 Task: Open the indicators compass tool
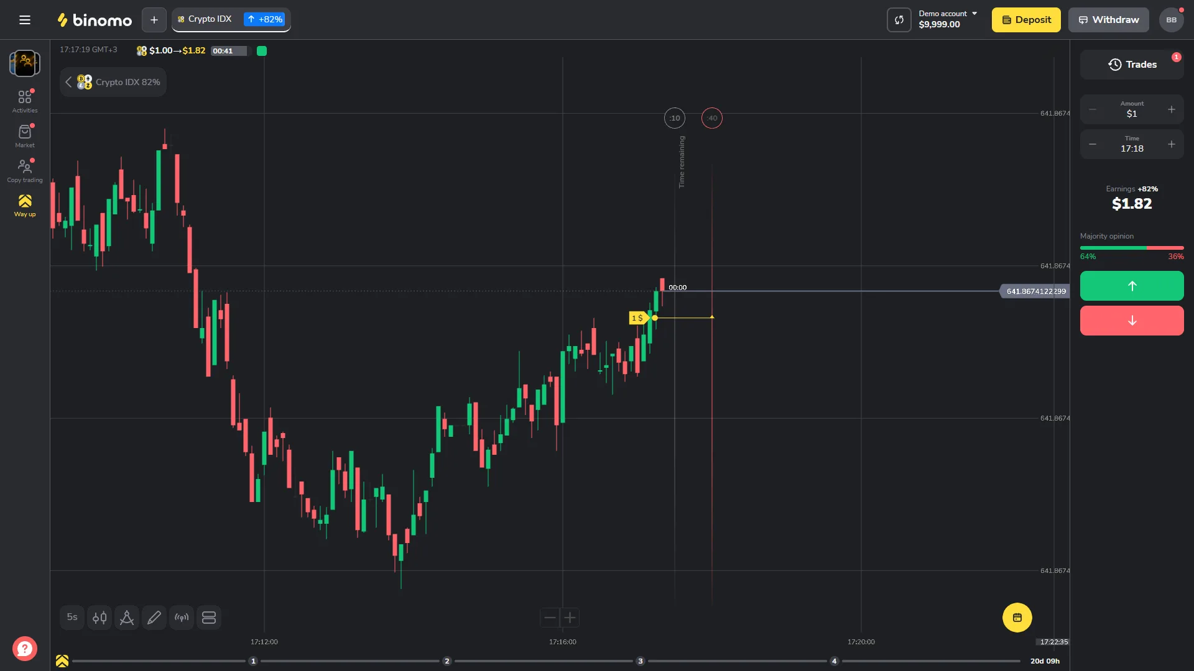[x=127, y=618]
